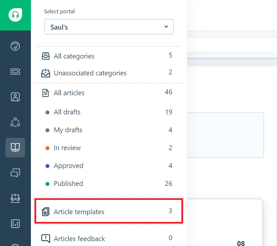Open the connected-circles sidebar icon
This screenshot has width=277, height=246.
[15, 122]
